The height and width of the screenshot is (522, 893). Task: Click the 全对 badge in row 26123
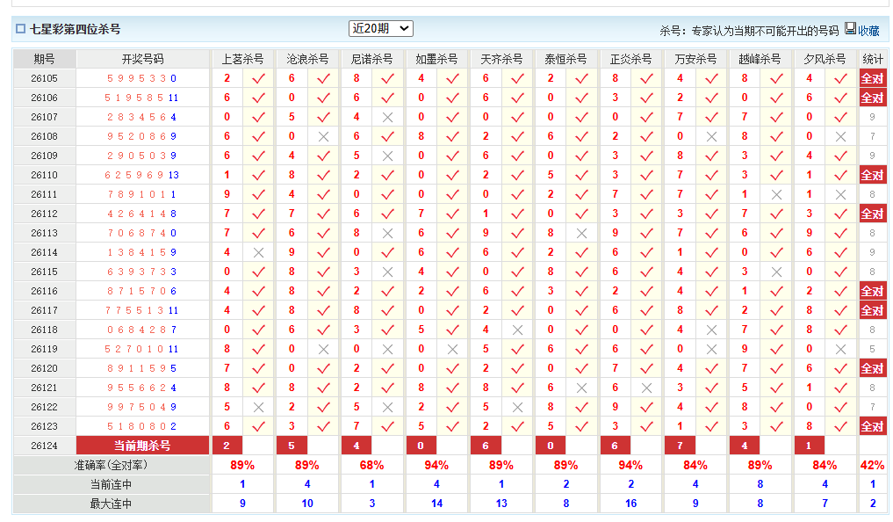[873, 426]
